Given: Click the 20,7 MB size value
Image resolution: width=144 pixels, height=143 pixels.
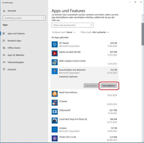Looking at the screenshot, I should tap(113, 110).
